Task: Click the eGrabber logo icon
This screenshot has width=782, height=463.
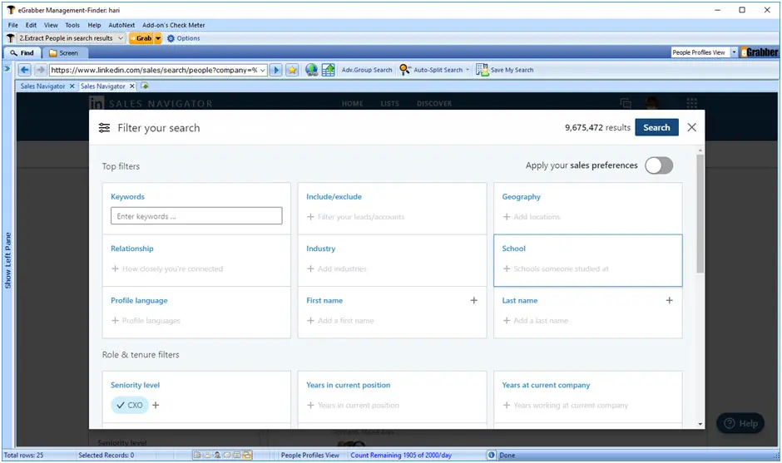Action: [x=759, y=52]
